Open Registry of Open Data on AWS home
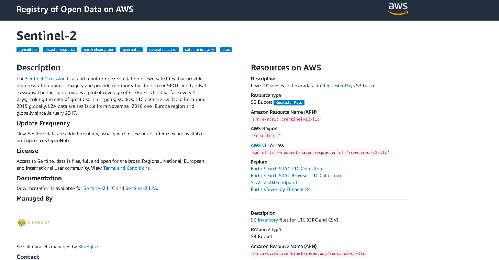Screen dimensions: 499x260 pyautogui.click(x=75, y=9)
